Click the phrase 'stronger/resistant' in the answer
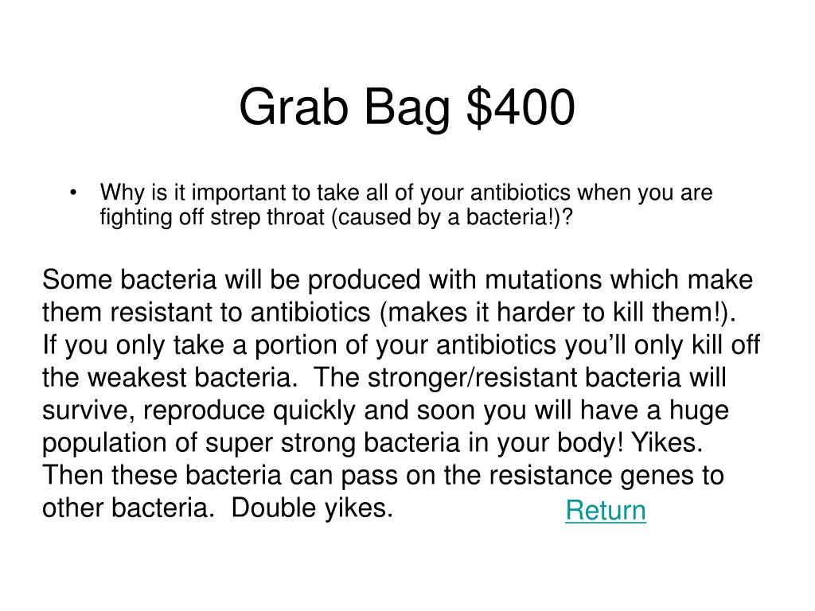Image resolution: width=815 pixels, height=611 pixels. pos(472,378)
